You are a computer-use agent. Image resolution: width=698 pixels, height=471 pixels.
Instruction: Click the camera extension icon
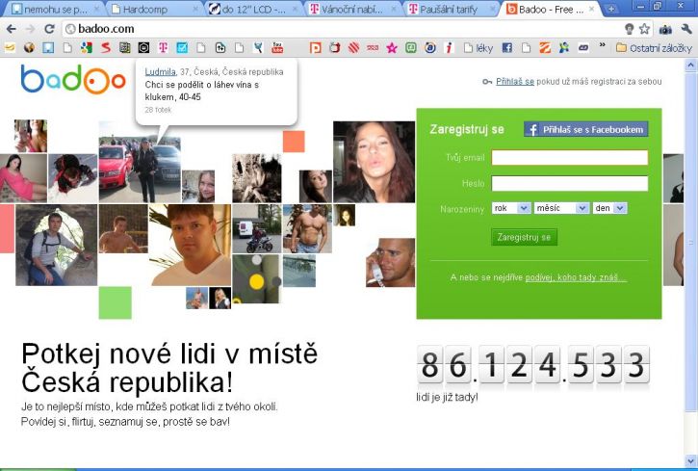coord(665,30)
